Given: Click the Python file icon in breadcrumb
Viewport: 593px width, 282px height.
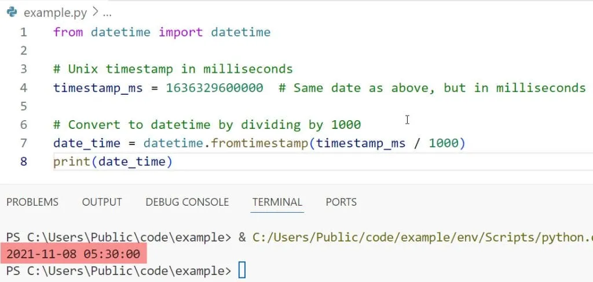Looking at the screenshot, I should pyautogui.click(x=12, y=12).
